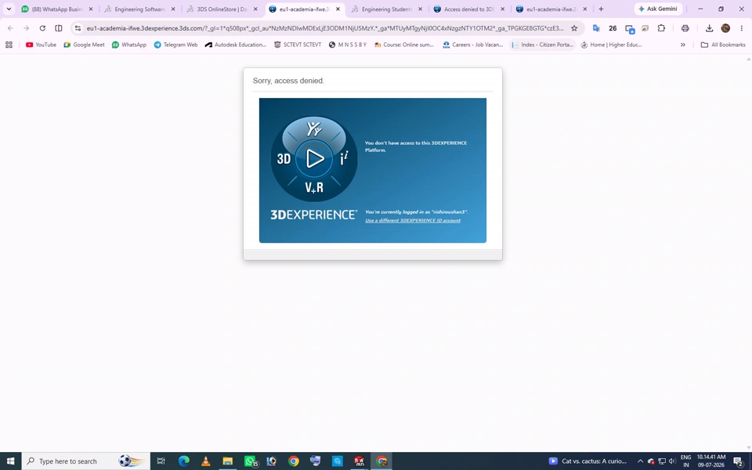752x470 pixels.
Task: Open Home | Higher Educ... bookmark
Action: pos(612,45)
